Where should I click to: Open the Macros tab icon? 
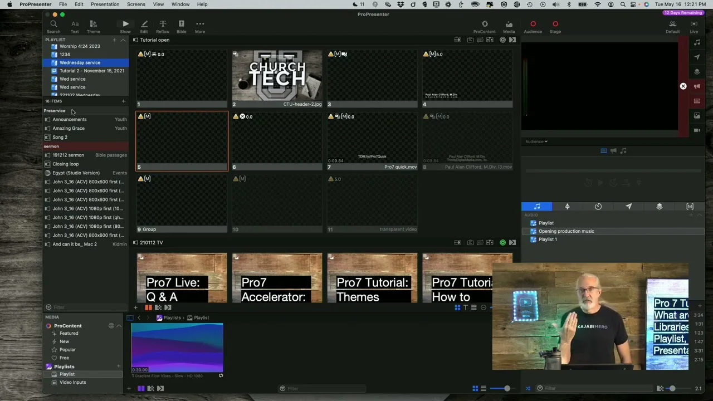[690, 207]
